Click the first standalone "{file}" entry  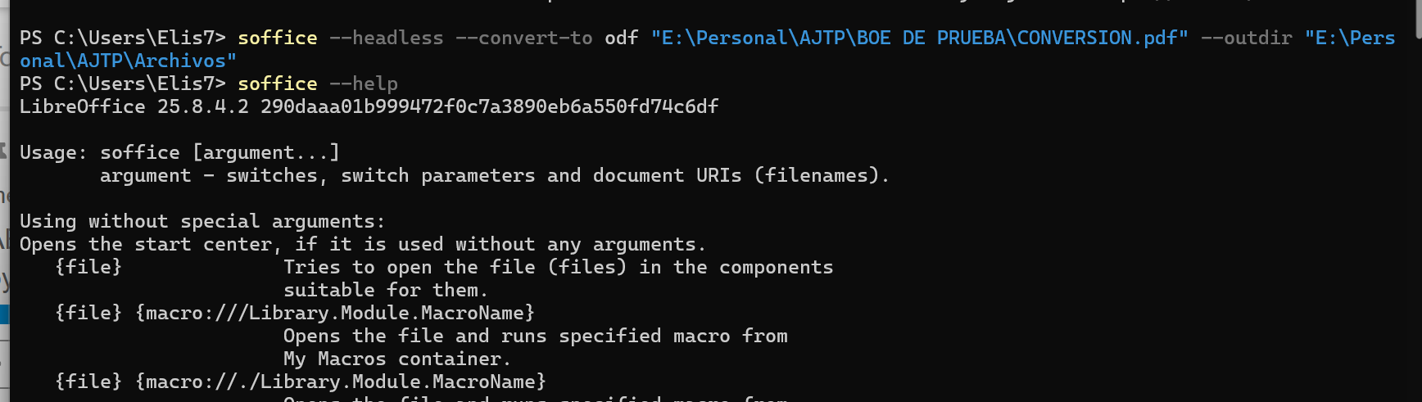[x=88, y=267]
